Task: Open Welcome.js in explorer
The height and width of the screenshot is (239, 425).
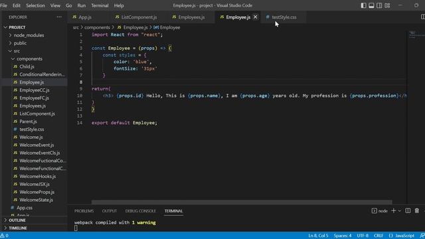Action: pyautogui.click(x=31, y=137)
